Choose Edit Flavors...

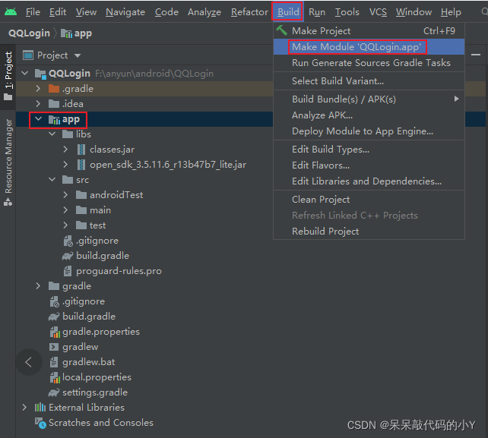(x=369, y=165)
